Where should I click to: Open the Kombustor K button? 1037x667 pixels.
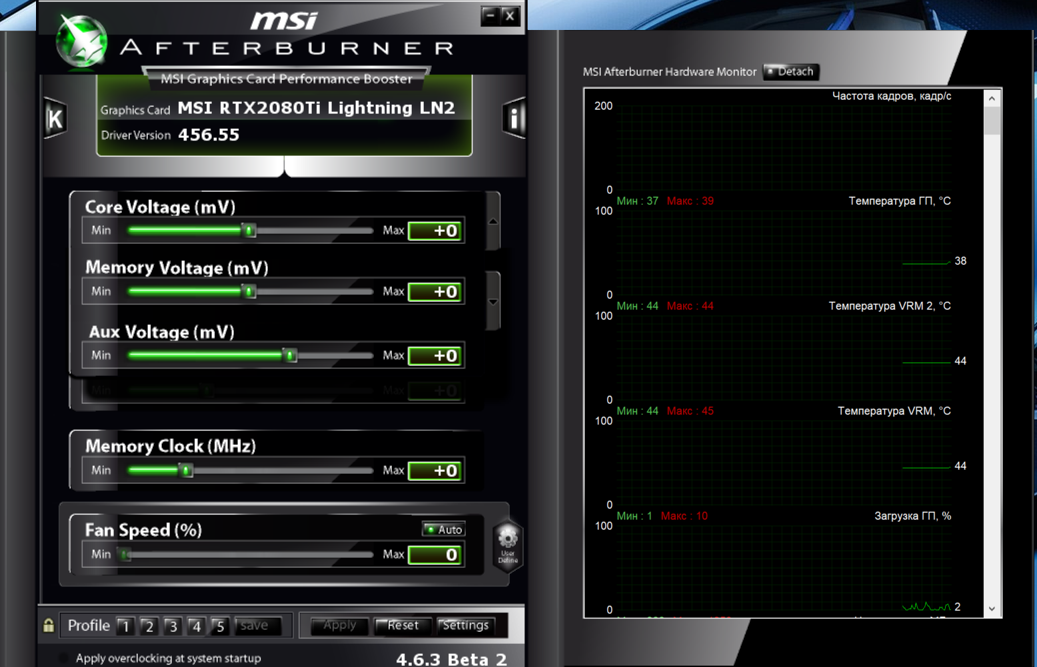55,119
